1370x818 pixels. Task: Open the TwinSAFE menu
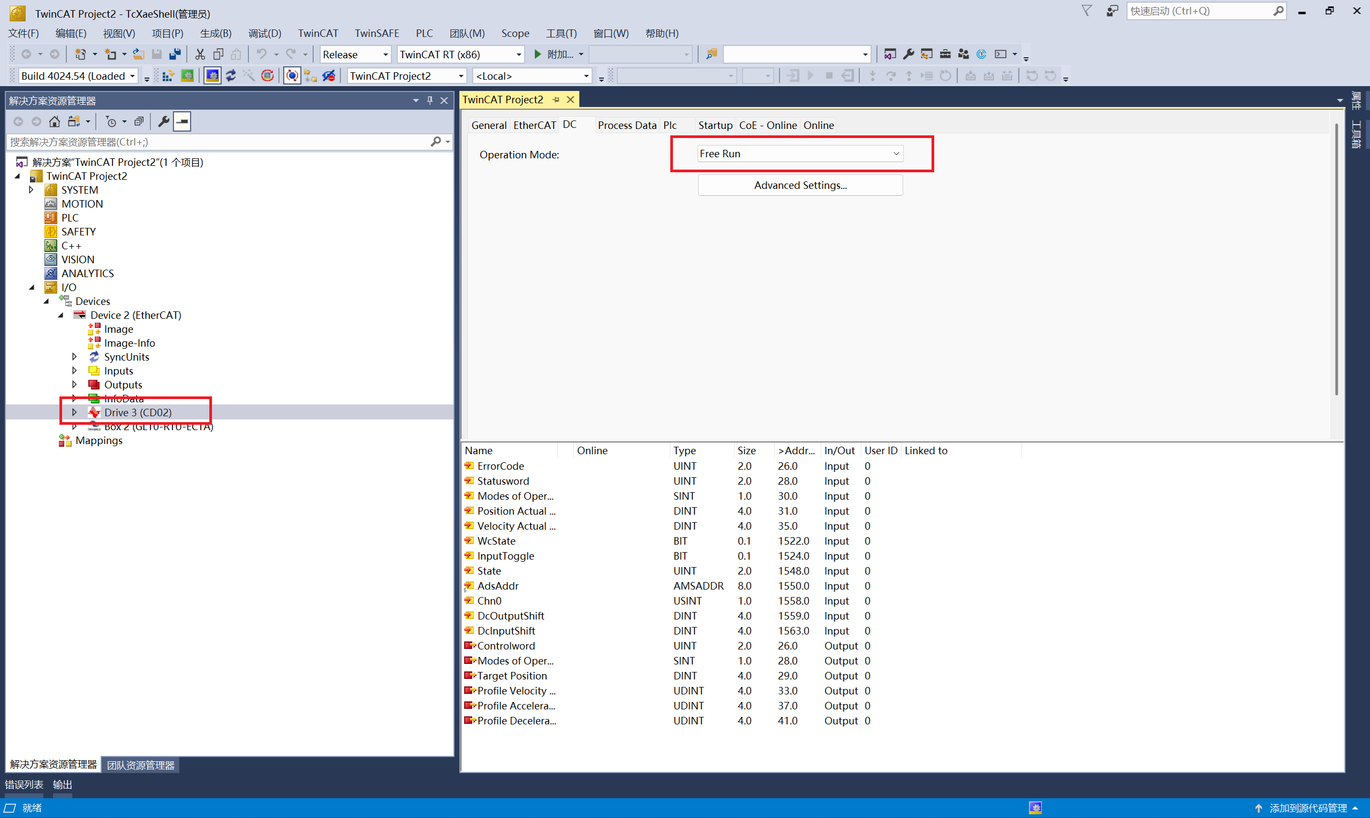pyautogui.click(x=376, y=33)
